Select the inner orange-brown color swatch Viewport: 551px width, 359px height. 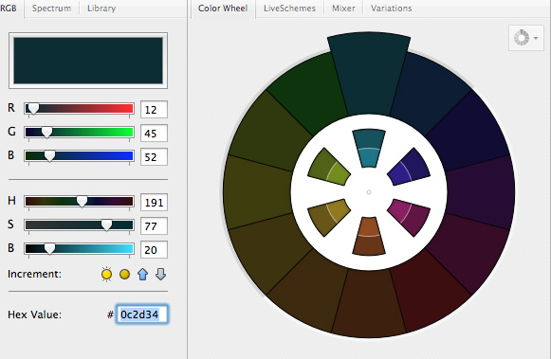click(369, 236)
